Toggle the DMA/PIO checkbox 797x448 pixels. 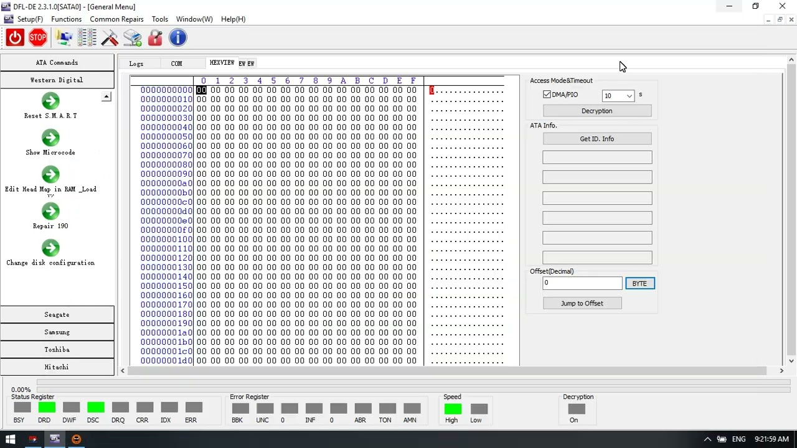click(547, 95)
